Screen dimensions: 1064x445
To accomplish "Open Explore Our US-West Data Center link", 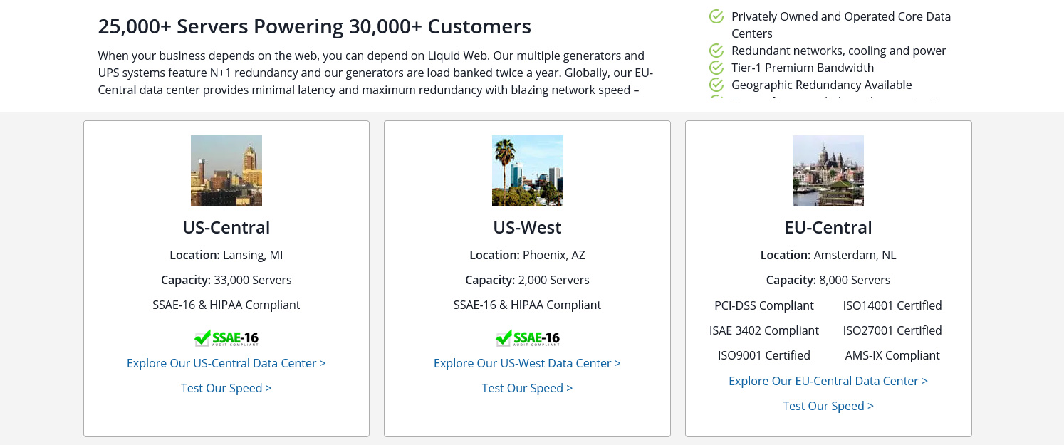I will 527,363.
